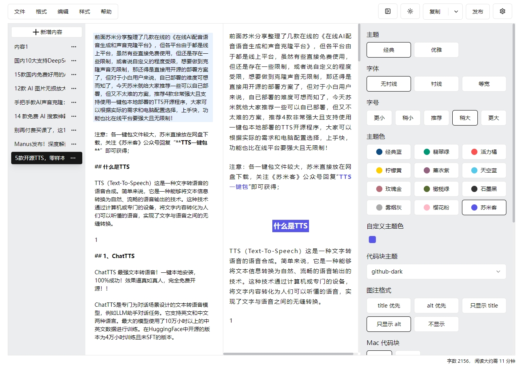Image resolution: width=523 pixels, height=367 pixels.
Task: Open the 格式 menu
Action: [41, 12]
